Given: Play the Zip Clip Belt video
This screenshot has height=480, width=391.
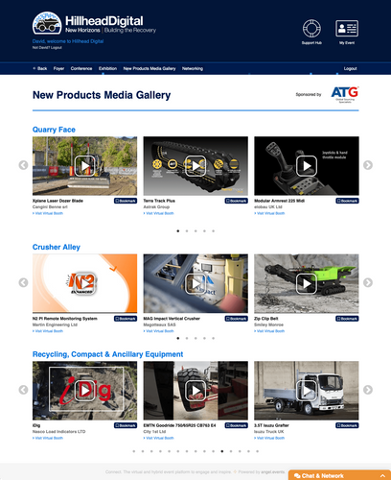Looking at the screenshot, I should pos(307,283).
